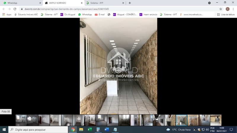Click the Foto 05 label

click(x=6, y=112)
